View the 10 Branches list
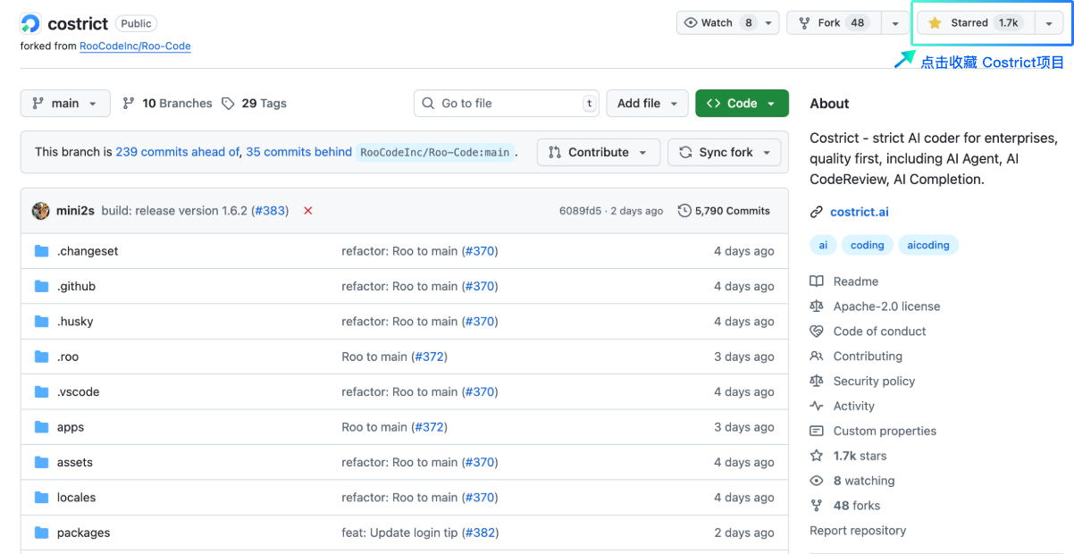Screen dimensions: 1074x554 tap(168, 104)
